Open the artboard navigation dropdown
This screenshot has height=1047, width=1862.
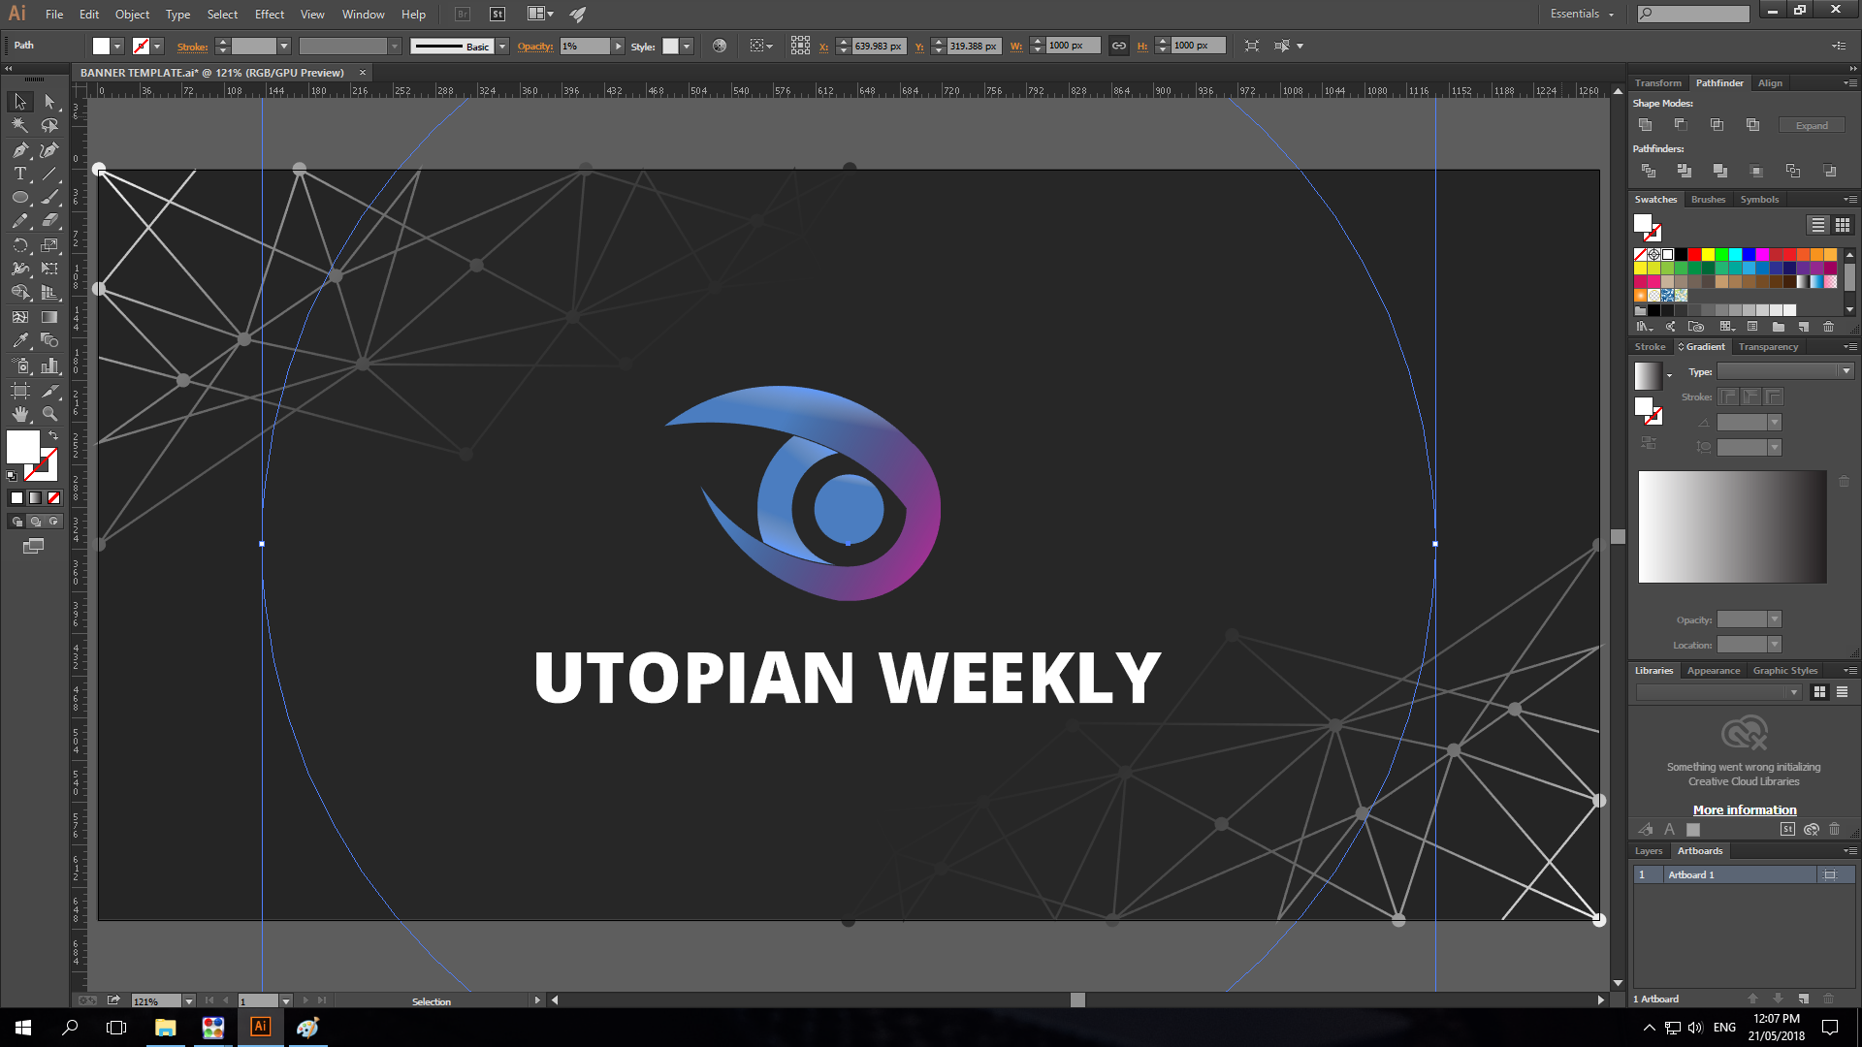(285, 1001)
